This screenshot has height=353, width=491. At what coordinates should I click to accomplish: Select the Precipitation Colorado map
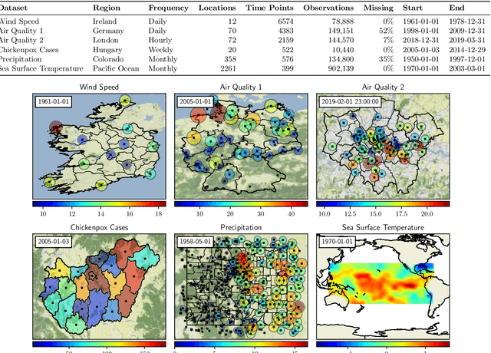point(241,286)
